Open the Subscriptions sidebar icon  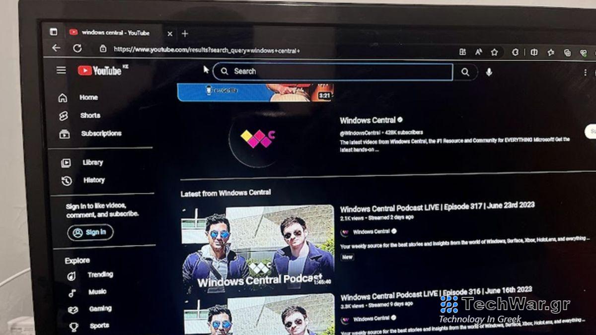[65, 134]
